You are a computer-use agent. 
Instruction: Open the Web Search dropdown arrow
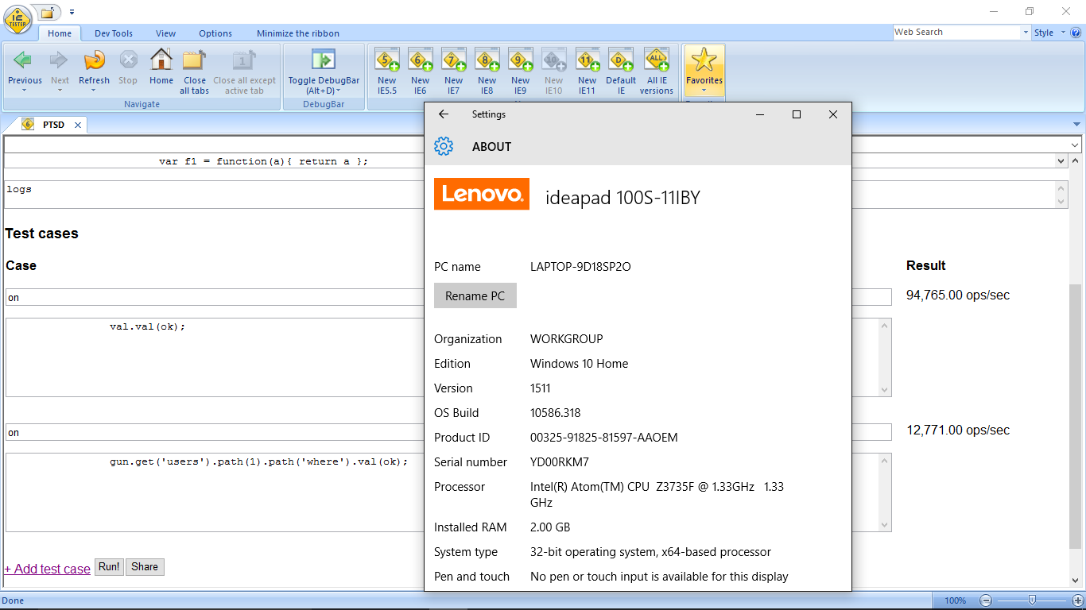point(1025,33)
